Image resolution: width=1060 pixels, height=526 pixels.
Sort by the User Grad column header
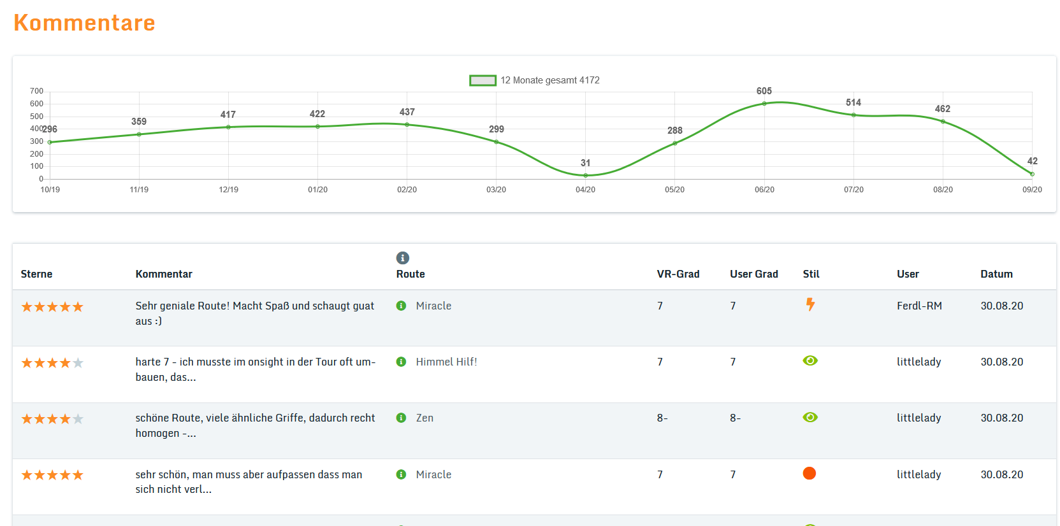pyautogui.click(x=754, y=274)
